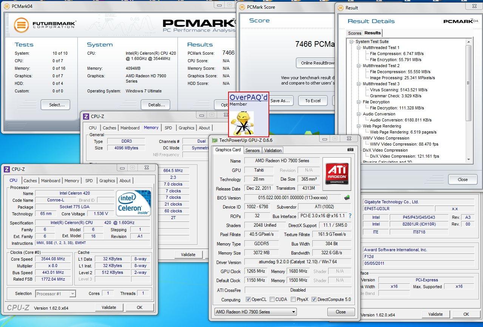This screenshot has height=327, width=483.
Task: Select 'Audio Conversion: 6180.811 KB/s' row
Action: (401, 120)
